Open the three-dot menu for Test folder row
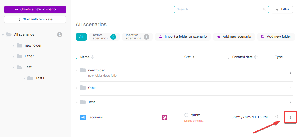The height and width of the screenshot is (137, 302). point(290,102)
